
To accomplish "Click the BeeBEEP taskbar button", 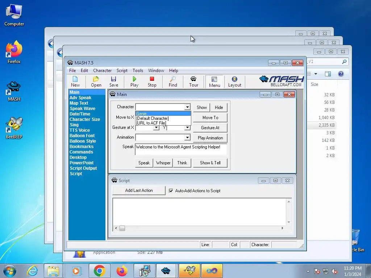I will [189, 271].
